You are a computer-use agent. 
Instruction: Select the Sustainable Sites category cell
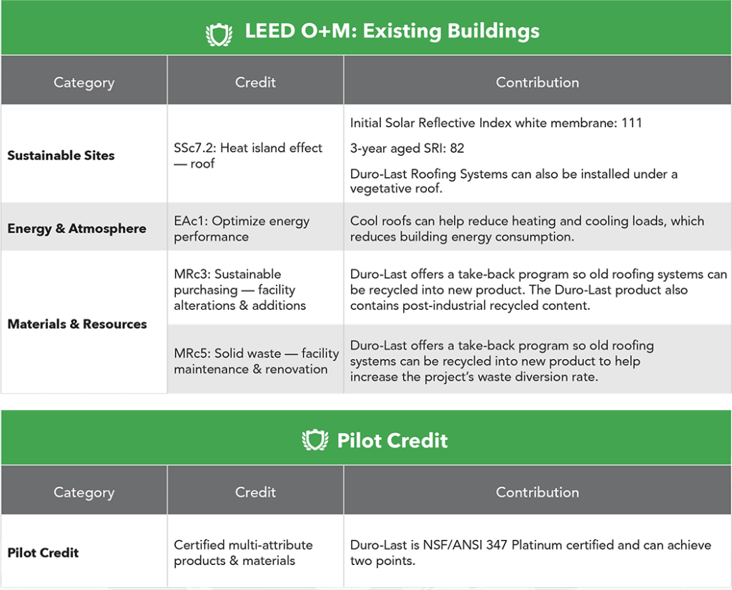click(x=61, y=155)
